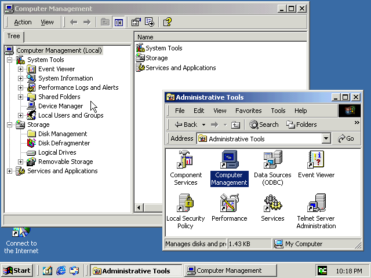This screenshot has height=278, width=371.
Task: Expand the Shared Folders tree node
Action: pyautogui.click(x=21, y=97)
